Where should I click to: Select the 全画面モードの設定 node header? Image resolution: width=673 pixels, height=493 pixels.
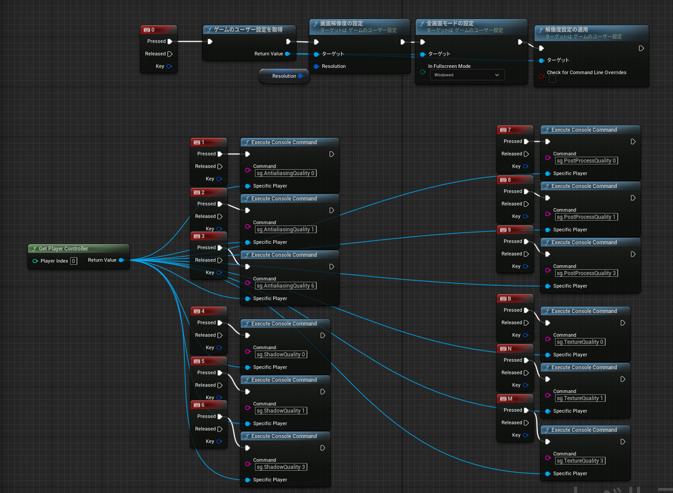tap(471, 26)
